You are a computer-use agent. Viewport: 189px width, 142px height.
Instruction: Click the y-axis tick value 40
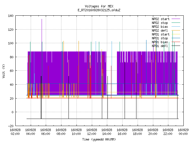click(12, 85)
